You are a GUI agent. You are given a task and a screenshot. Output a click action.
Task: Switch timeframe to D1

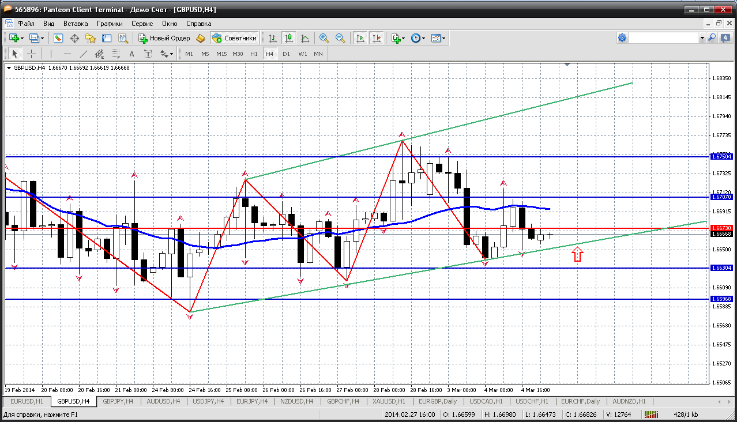point(286,54)
